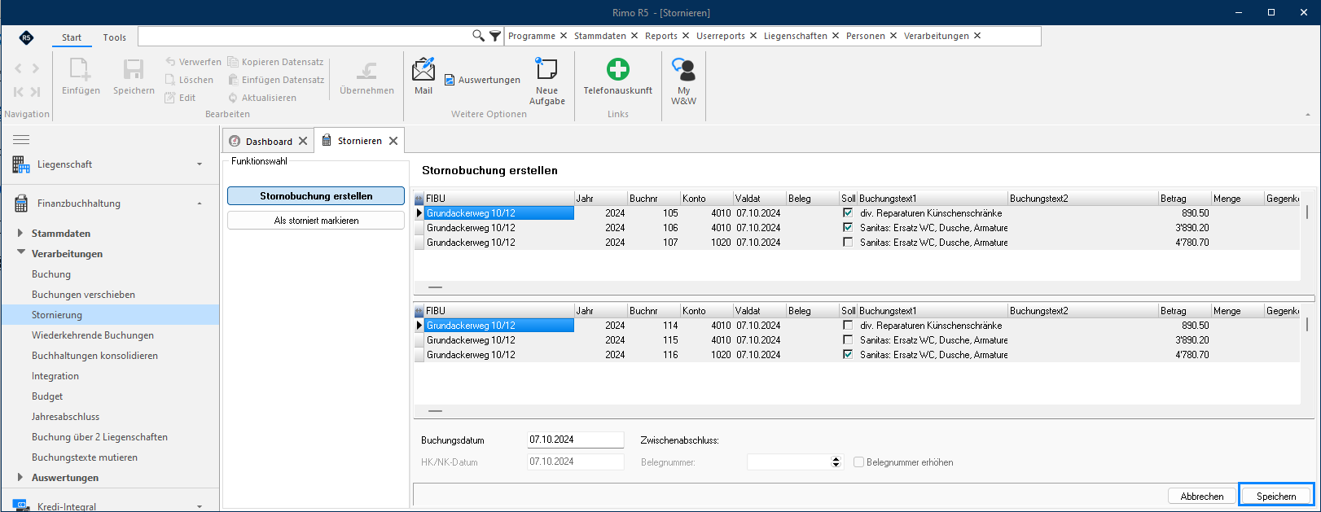Viewport: 1321px width, 512px height.
Task: Click the Rimo R5 application logo
Action: coord(26,37)
